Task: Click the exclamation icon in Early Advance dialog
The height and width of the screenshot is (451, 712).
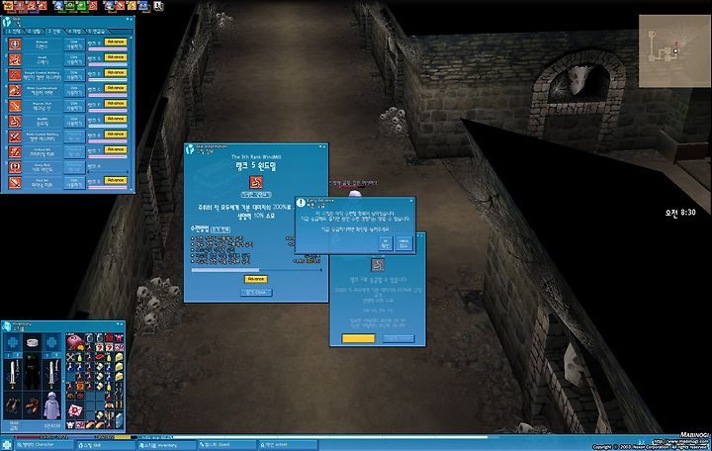Action: [301, 203]
